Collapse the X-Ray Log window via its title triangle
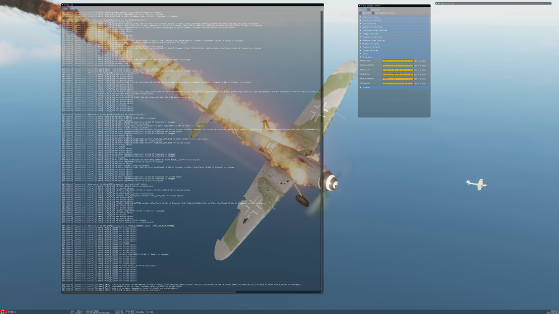The height and width of the screenshot is (314, 559). click(63, 4)
